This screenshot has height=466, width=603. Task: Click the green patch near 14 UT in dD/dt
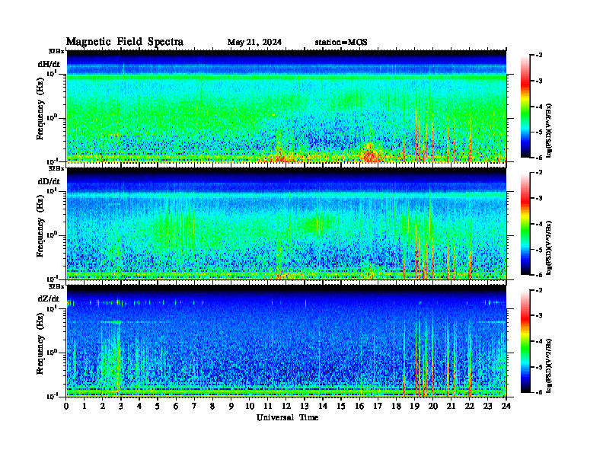(x=317, y=223)
